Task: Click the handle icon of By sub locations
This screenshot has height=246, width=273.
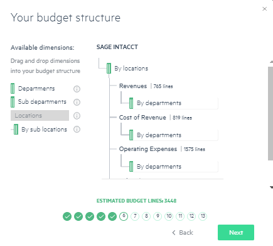Action: point(16,129)
